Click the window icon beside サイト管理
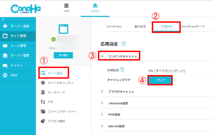This screenshot has height=135, width=213. pyautogui.click(x=5, y=36)
